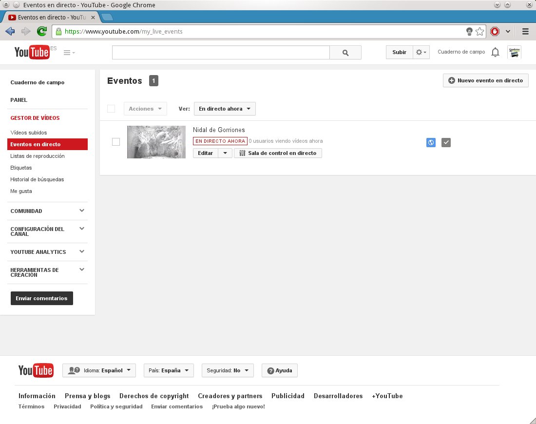
Task: Click the Subir upload button
Action: 399,52
